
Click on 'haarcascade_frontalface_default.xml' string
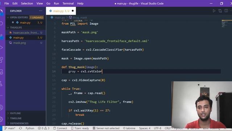(117, 41)
